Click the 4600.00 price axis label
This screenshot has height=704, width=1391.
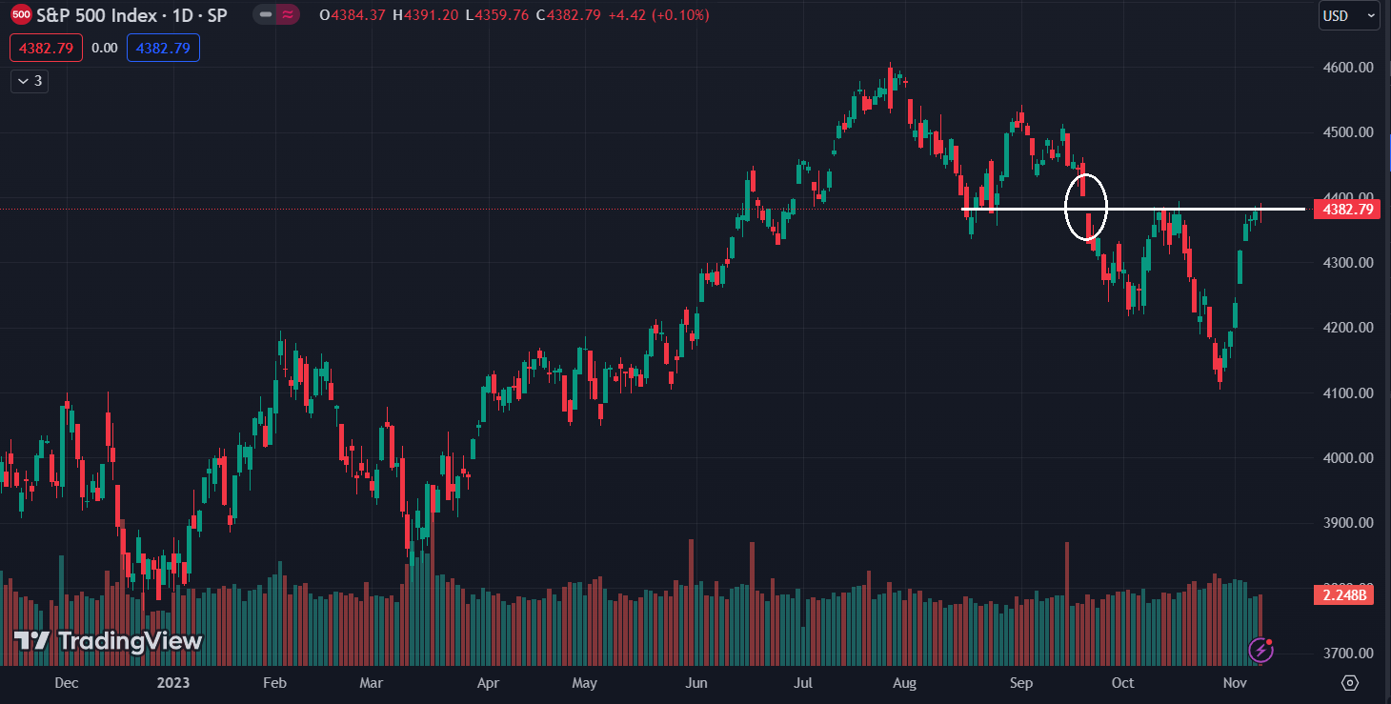(x=1348, y=68)
